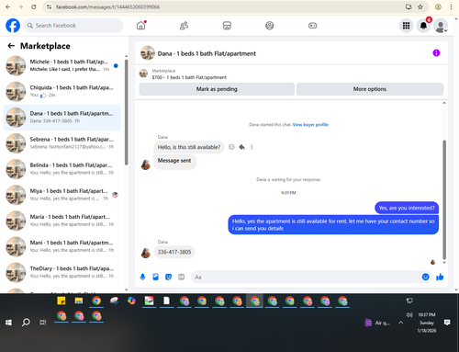Open Task View on the taskbar
The width and height of the screenshot is (459, 352).
[43, 323]
